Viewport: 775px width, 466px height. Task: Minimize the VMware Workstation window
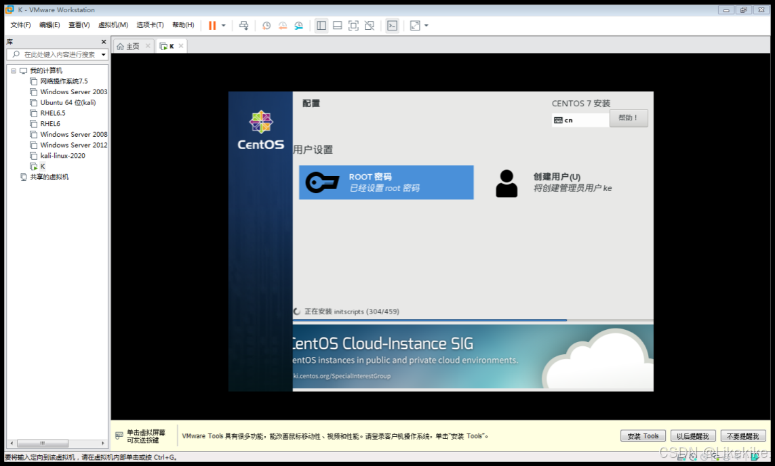click(726, 10)
